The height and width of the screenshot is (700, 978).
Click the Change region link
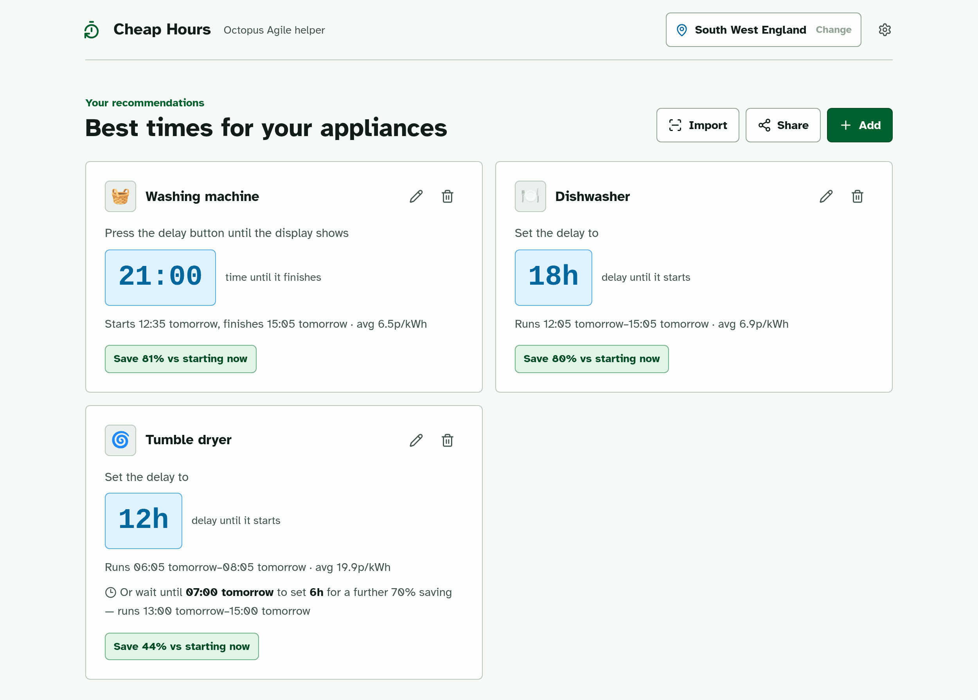point(833,30)
